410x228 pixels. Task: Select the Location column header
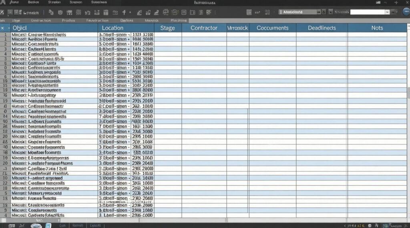113,28
